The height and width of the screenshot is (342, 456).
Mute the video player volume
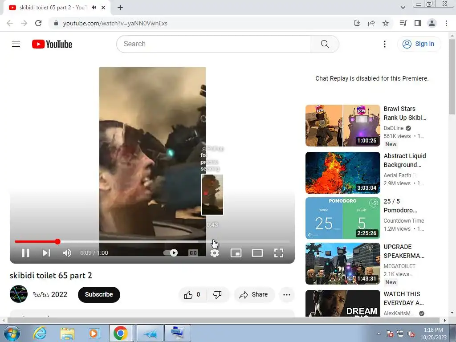point(67,253)
